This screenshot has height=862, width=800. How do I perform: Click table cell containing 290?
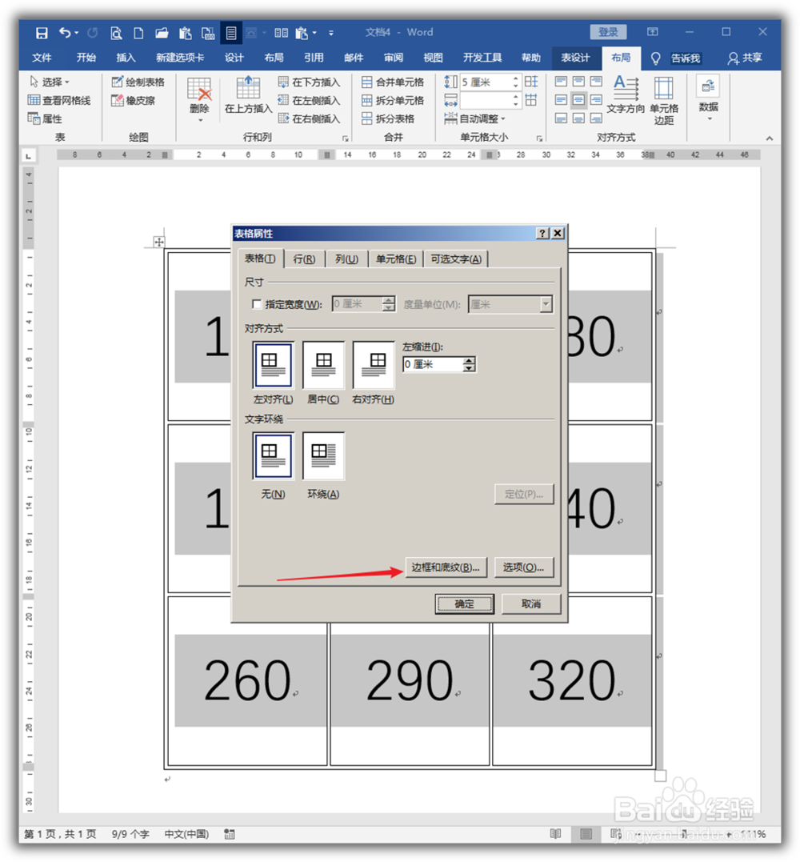410,680
